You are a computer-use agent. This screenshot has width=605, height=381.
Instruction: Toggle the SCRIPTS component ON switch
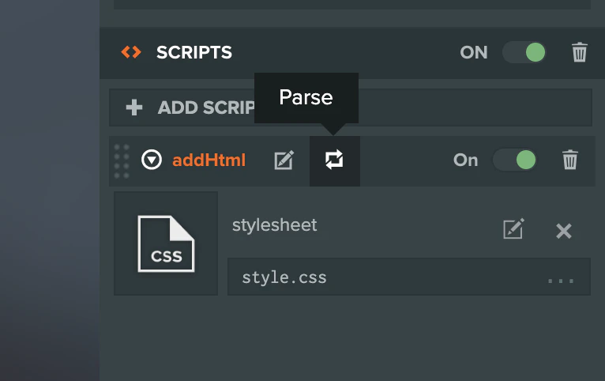(x=525, y=53)
